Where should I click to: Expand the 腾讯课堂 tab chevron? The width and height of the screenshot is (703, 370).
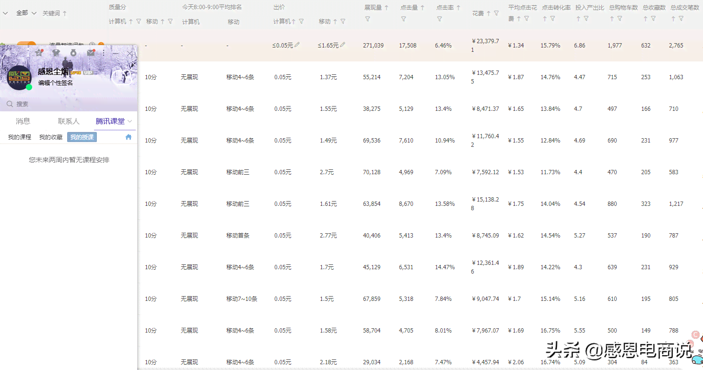[130, 121]
